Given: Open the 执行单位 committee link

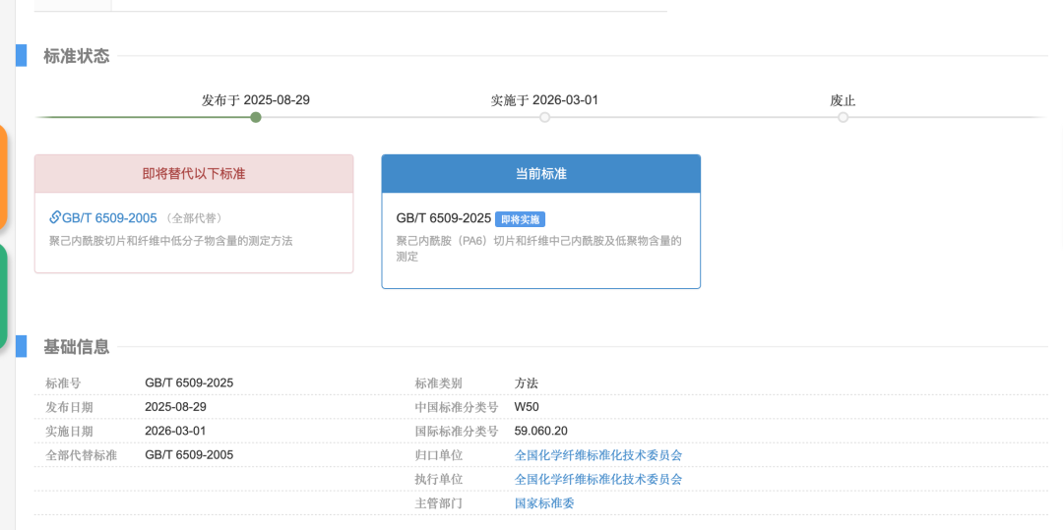Looking at the screenshot, I should pyautogui.click(x=597, y=479).
